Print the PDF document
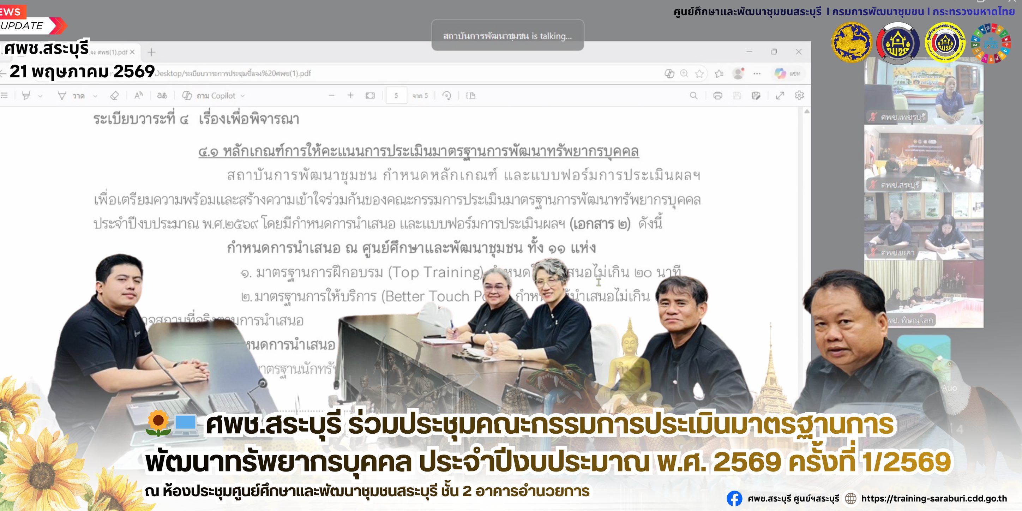 click(x=718, y=96)
